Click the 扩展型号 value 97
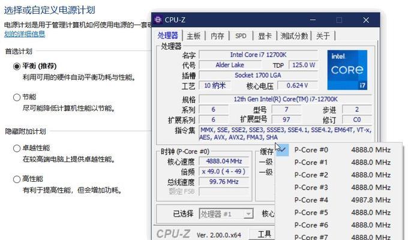This screenshot has width=408, height=240. tap(286, 120)
